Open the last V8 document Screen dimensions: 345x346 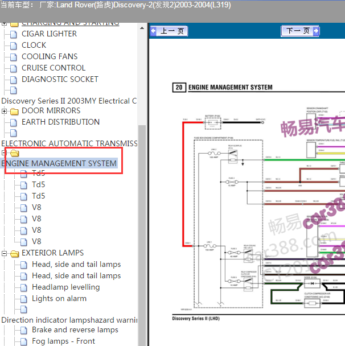click(x=36, y=241)
